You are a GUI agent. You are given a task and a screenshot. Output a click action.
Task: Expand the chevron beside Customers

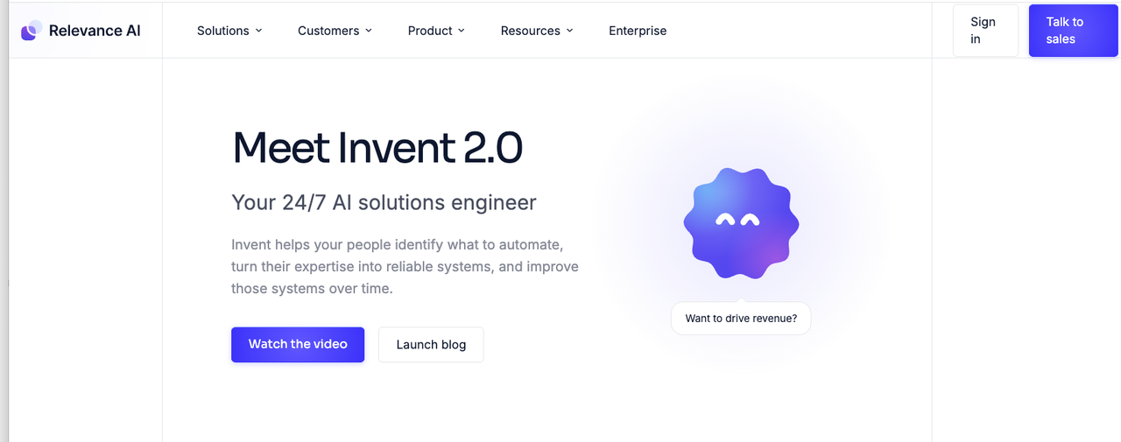tap(369, 31)
